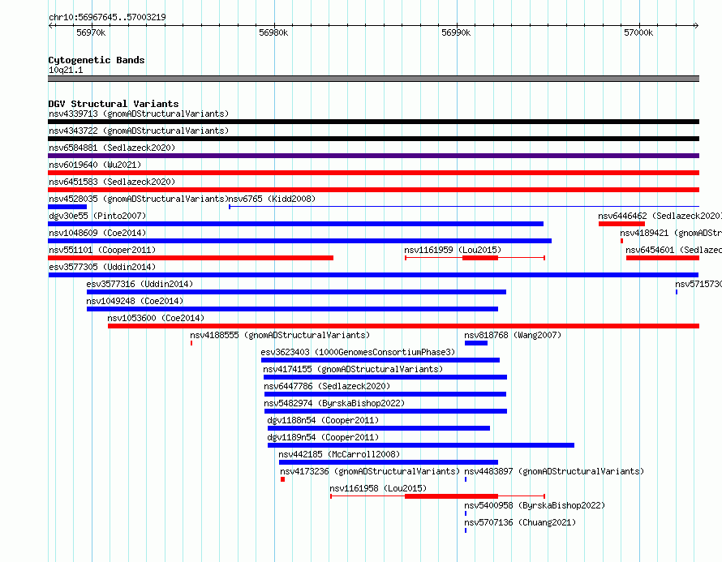Click the nsv6454601 red bar
The width and height of the screenshot is (722, 562).
pos(663,258)
